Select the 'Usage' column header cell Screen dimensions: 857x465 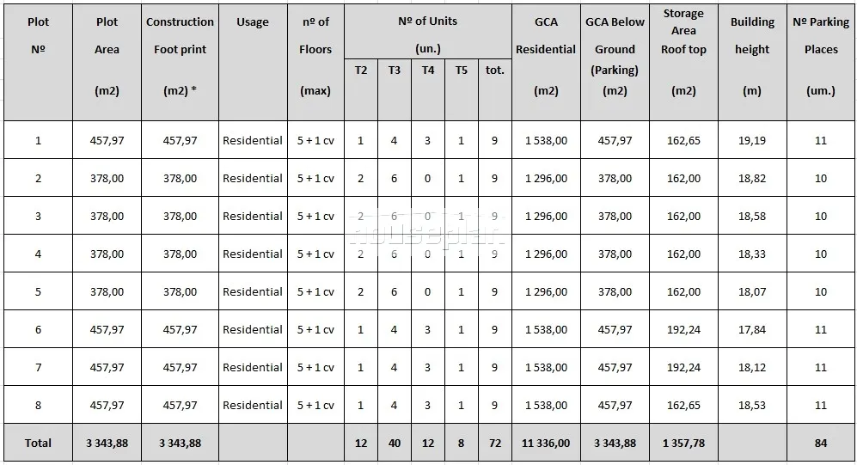click(253, 22)
